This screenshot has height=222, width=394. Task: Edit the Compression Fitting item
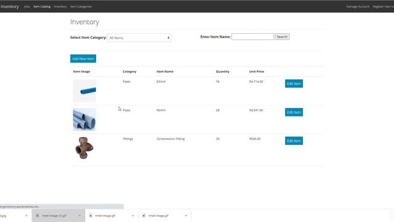294,141
